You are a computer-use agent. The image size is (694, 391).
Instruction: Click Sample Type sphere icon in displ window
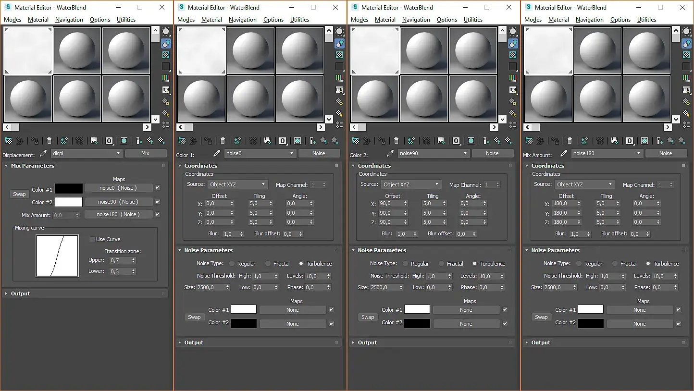[x=166, y=32]
